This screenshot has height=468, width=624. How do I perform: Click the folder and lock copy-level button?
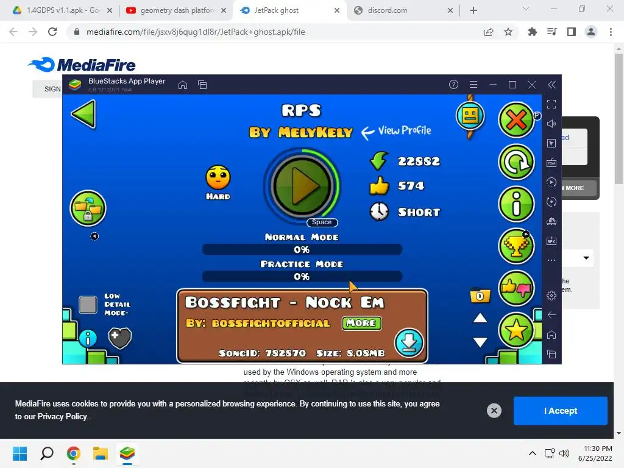click(x=88, y=208)
